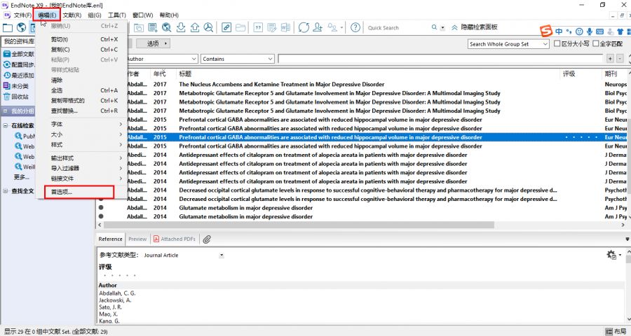Click the Find Full Text toolbar icon
Viewport: 631px width, 336px height.
coord(208,27)
